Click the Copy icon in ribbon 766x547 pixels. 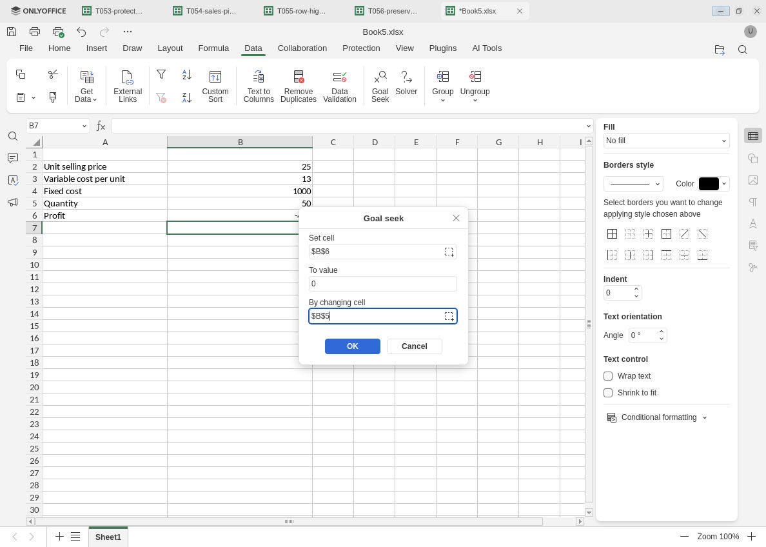[x=21, y=74]
